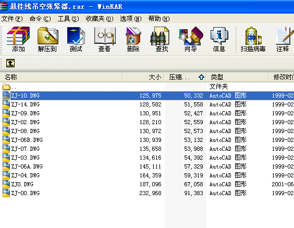This screenshot has width=294, height=228.
Task: Click the 2001-06 date of ZJ0.DWG
Action: (283, 184)
